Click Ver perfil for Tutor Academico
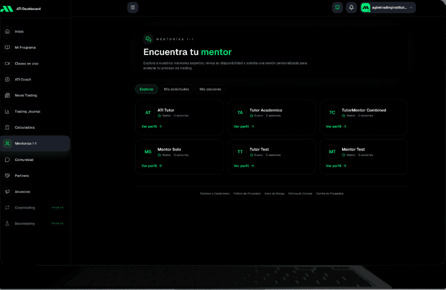The height and width of the screenshot is (290, 446). pos(244,126)
